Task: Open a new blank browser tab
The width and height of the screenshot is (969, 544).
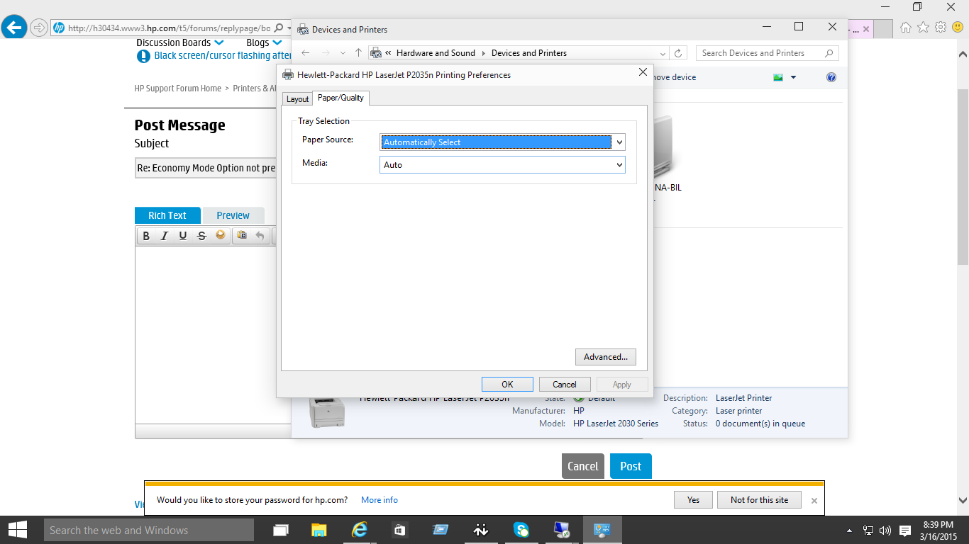Action: click(883, 29)
